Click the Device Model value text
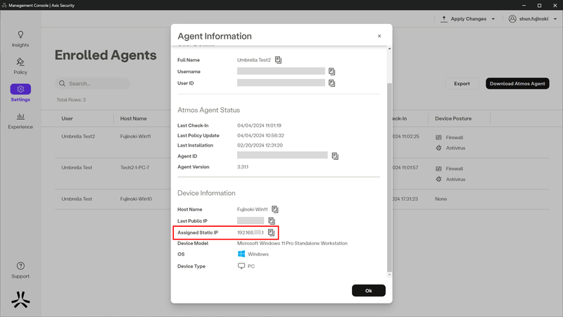The image size is (563, 317). click(x=292, y=243)
